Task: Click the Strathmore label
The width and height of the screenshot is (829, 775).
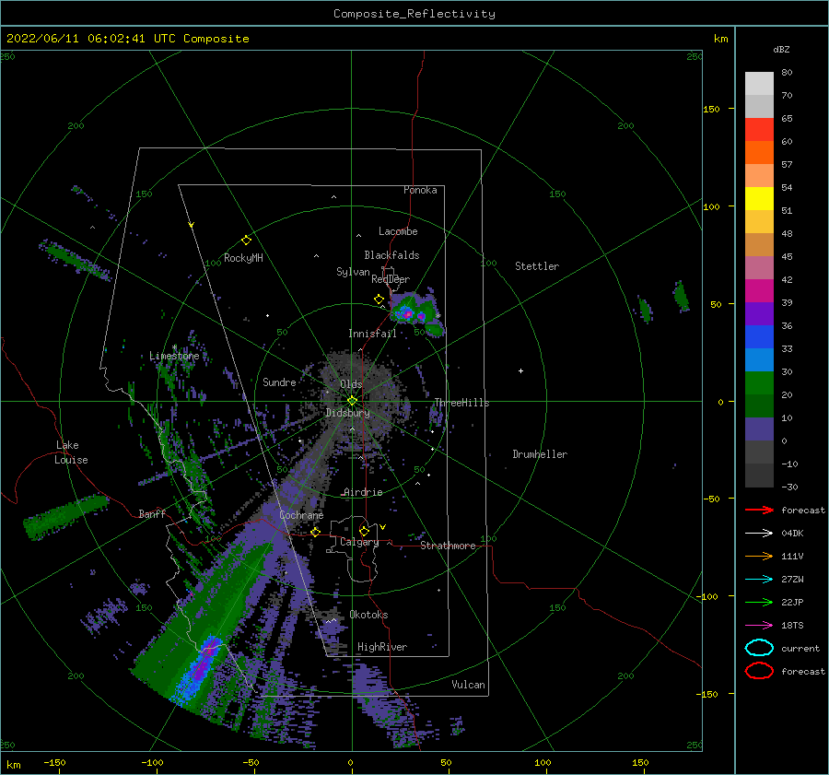Action: click(x=448, y=546)
